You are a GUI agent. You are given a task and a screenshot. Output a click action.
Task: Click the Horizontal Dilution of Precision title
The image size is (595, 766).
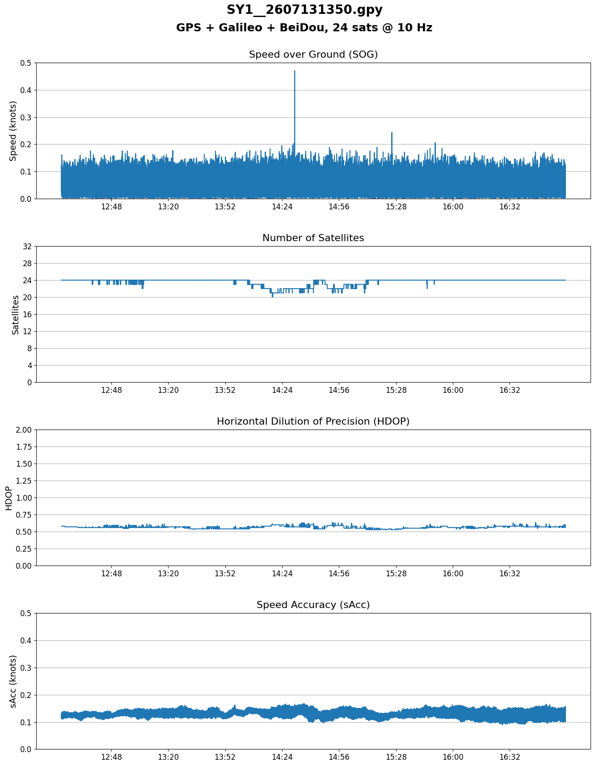[313, 421]
